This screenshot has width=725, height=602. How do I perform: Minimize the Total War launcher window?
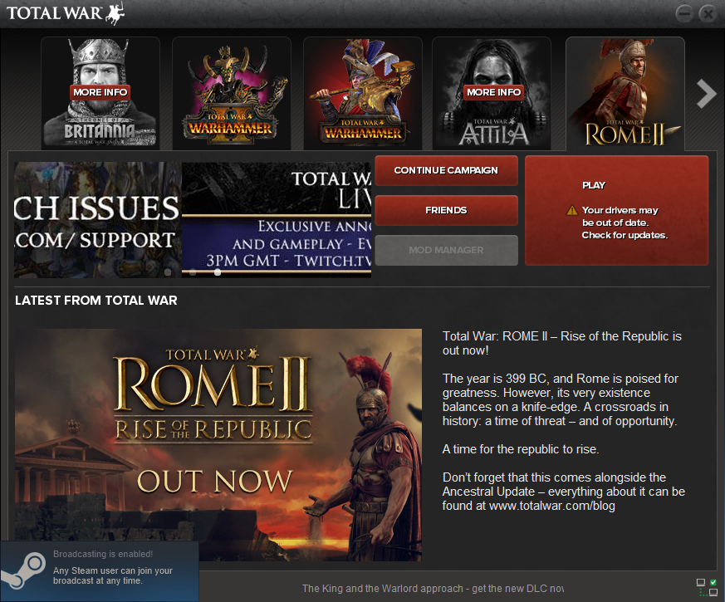(684, 13)
